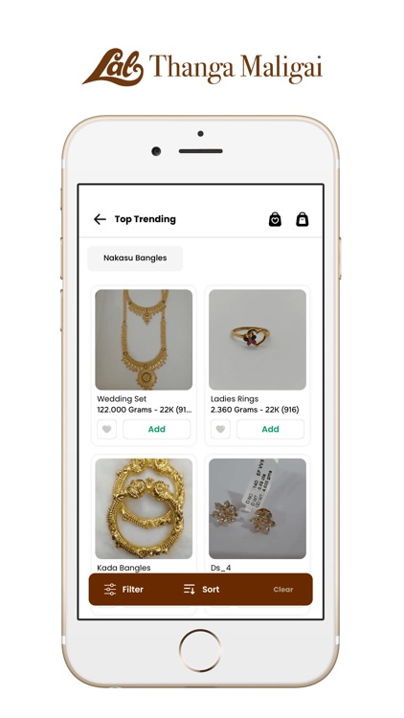View the Kada Bangles product photo

click(144, 508)
